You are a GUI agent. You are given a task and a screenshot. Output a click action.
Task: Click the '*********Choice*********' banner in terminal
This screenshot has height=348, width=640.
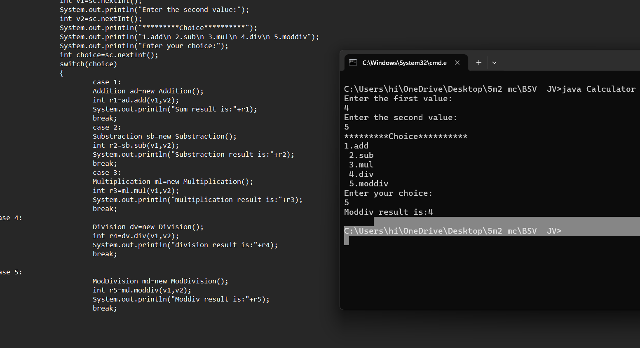pos(406,136)
